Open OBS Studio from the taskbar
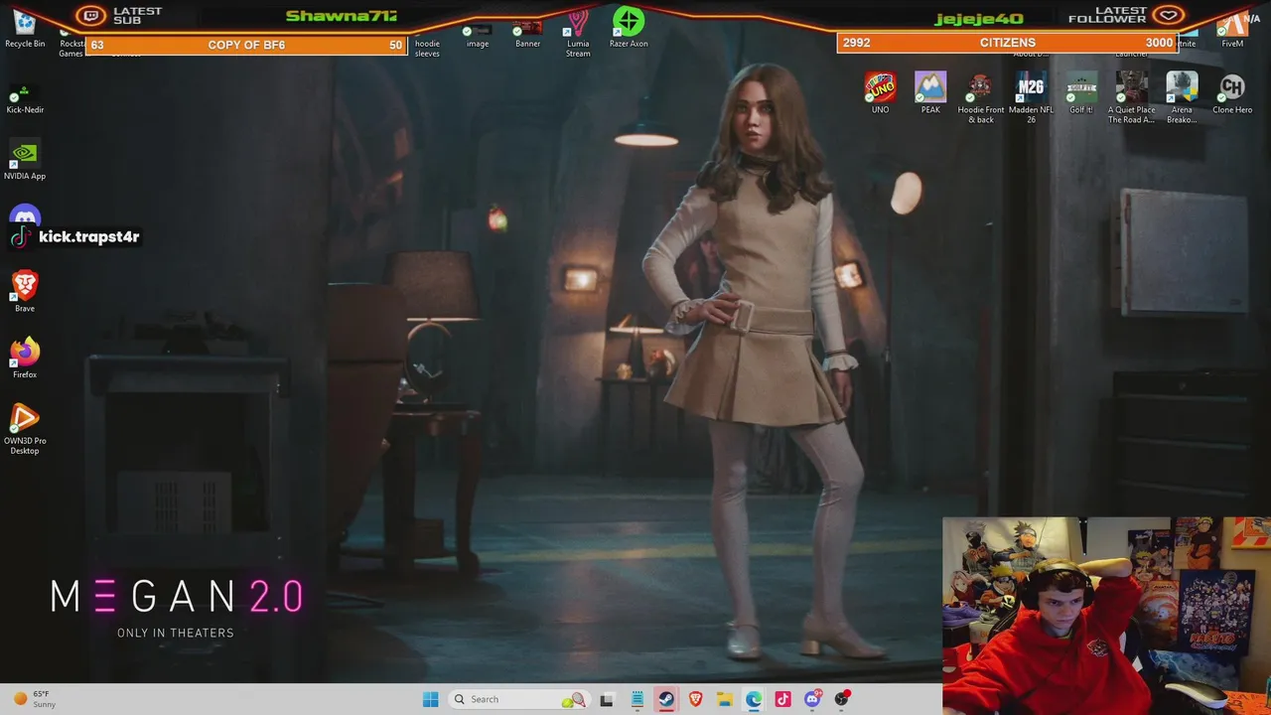 coord(842,699)
